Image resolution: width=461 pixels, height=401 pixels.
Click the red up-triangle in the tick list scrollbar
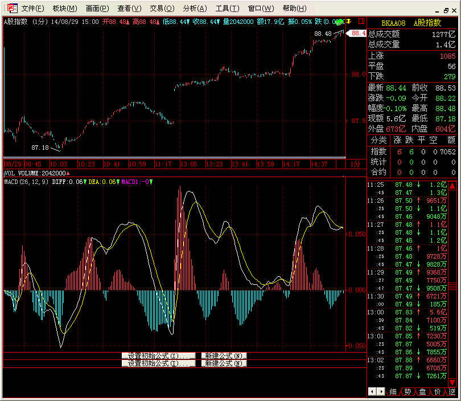pyautogui.click(x=452, y=186)
